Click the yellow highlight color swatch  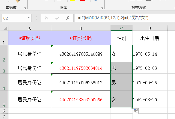pyautogui.click(x=72, y=0)
